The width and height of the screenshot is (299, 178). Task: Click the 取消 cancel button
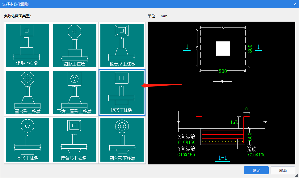tap(283, 170)
